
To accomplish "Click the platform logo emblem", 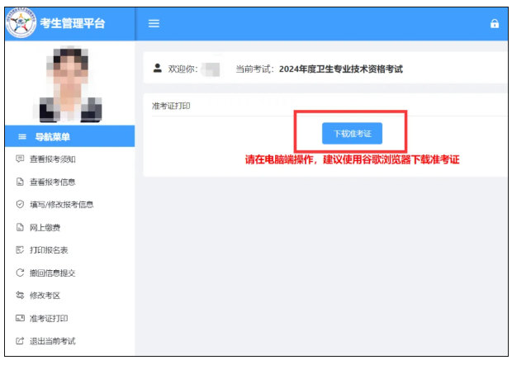I will [x=21, y=23].
